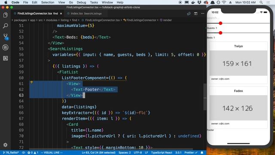Click the guests slider red thumb in simulator
The image size is (275, 155).
point(220,23)
